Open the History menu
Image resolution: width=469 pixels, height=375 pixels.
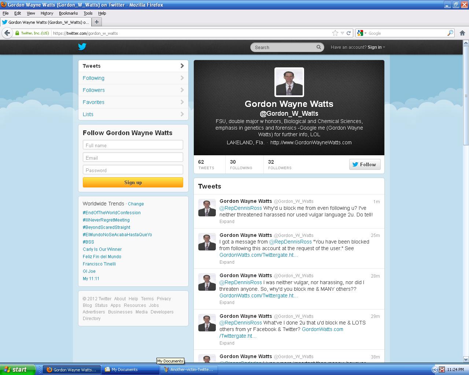coord(47,13)
